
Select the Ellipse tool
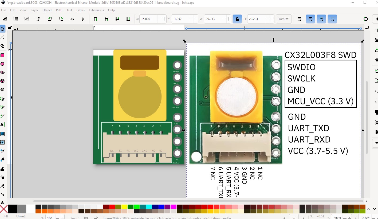[x=2, y=64]
